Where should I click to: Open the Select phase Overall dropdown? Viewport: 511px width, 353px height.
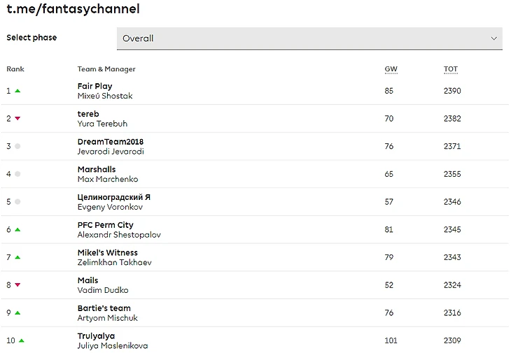[x=309, y=38]
